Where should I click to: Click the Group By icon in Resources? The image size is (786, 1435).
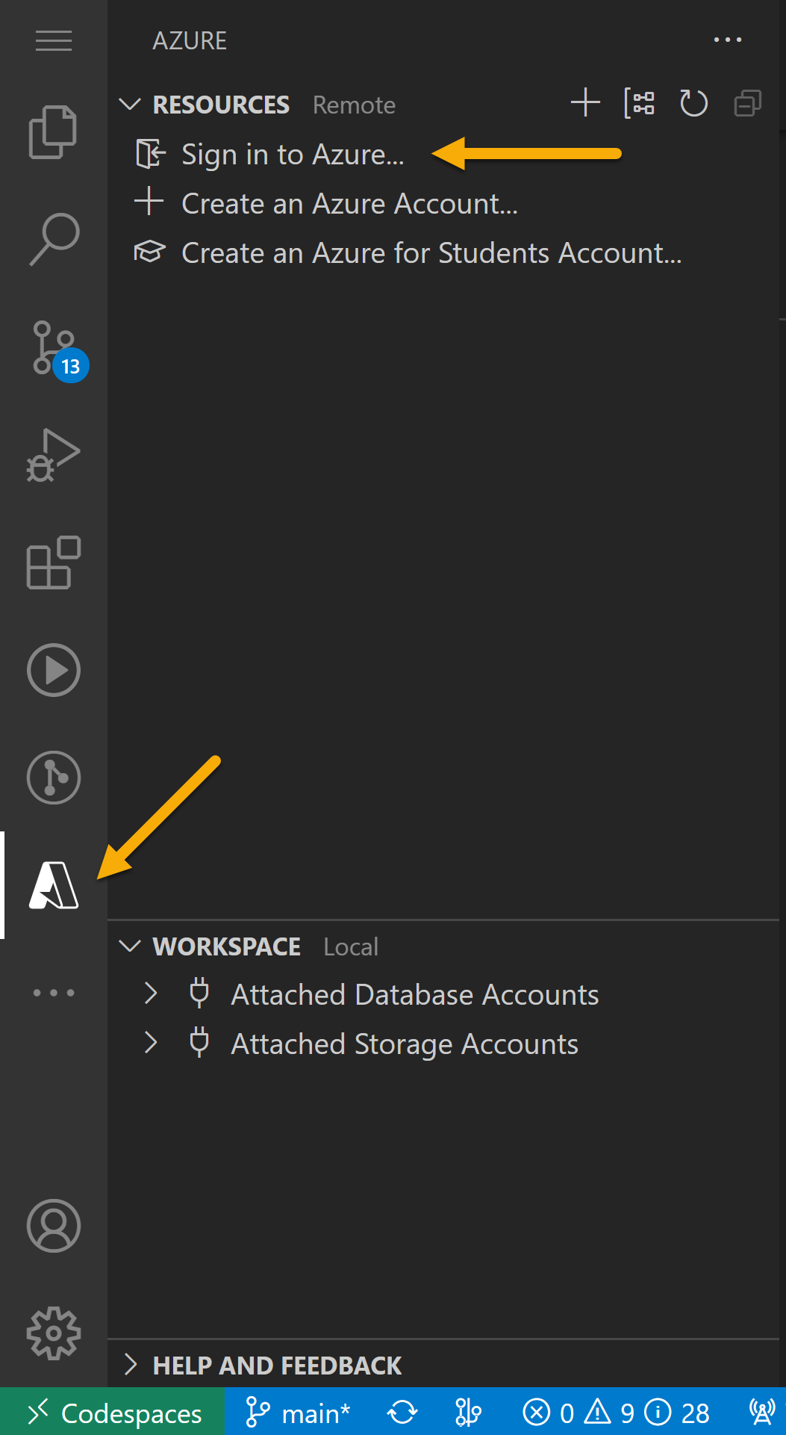click(x=640, y=103)
